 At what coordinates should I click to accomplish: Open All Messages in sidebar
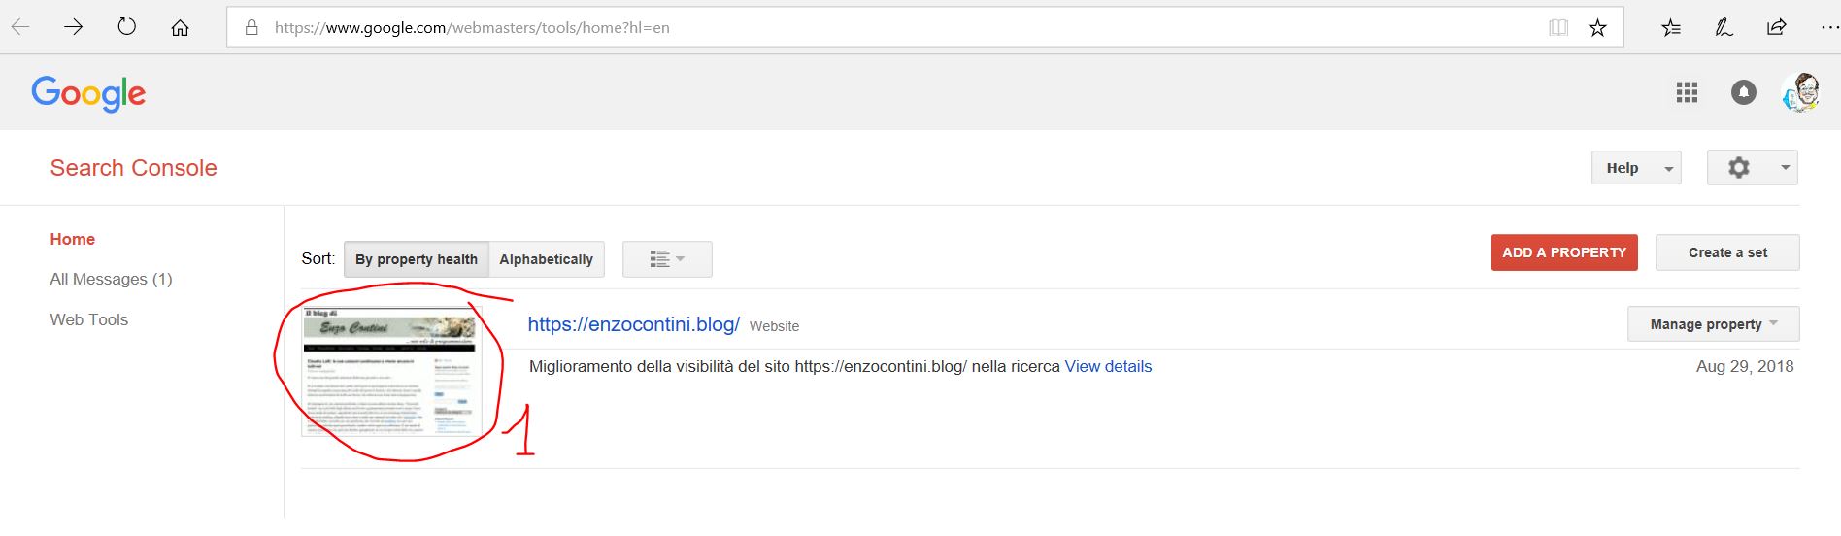tap(111, 279)
